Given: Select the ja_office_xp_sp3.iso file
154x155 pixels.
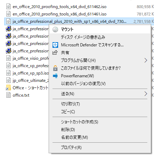Looking at the screenshot, I should tap(31, 73).
